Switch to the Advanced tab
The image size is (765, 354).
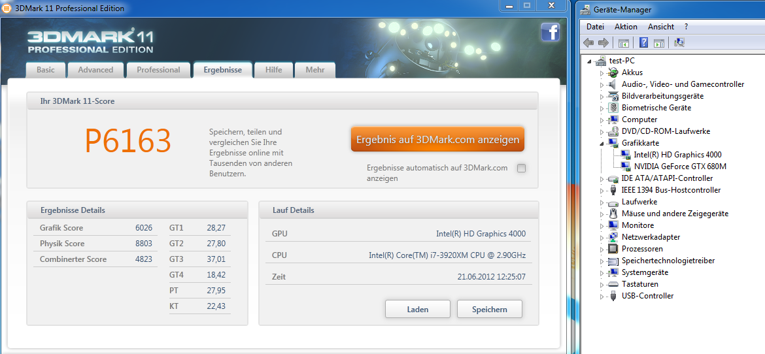pos(95,70)
